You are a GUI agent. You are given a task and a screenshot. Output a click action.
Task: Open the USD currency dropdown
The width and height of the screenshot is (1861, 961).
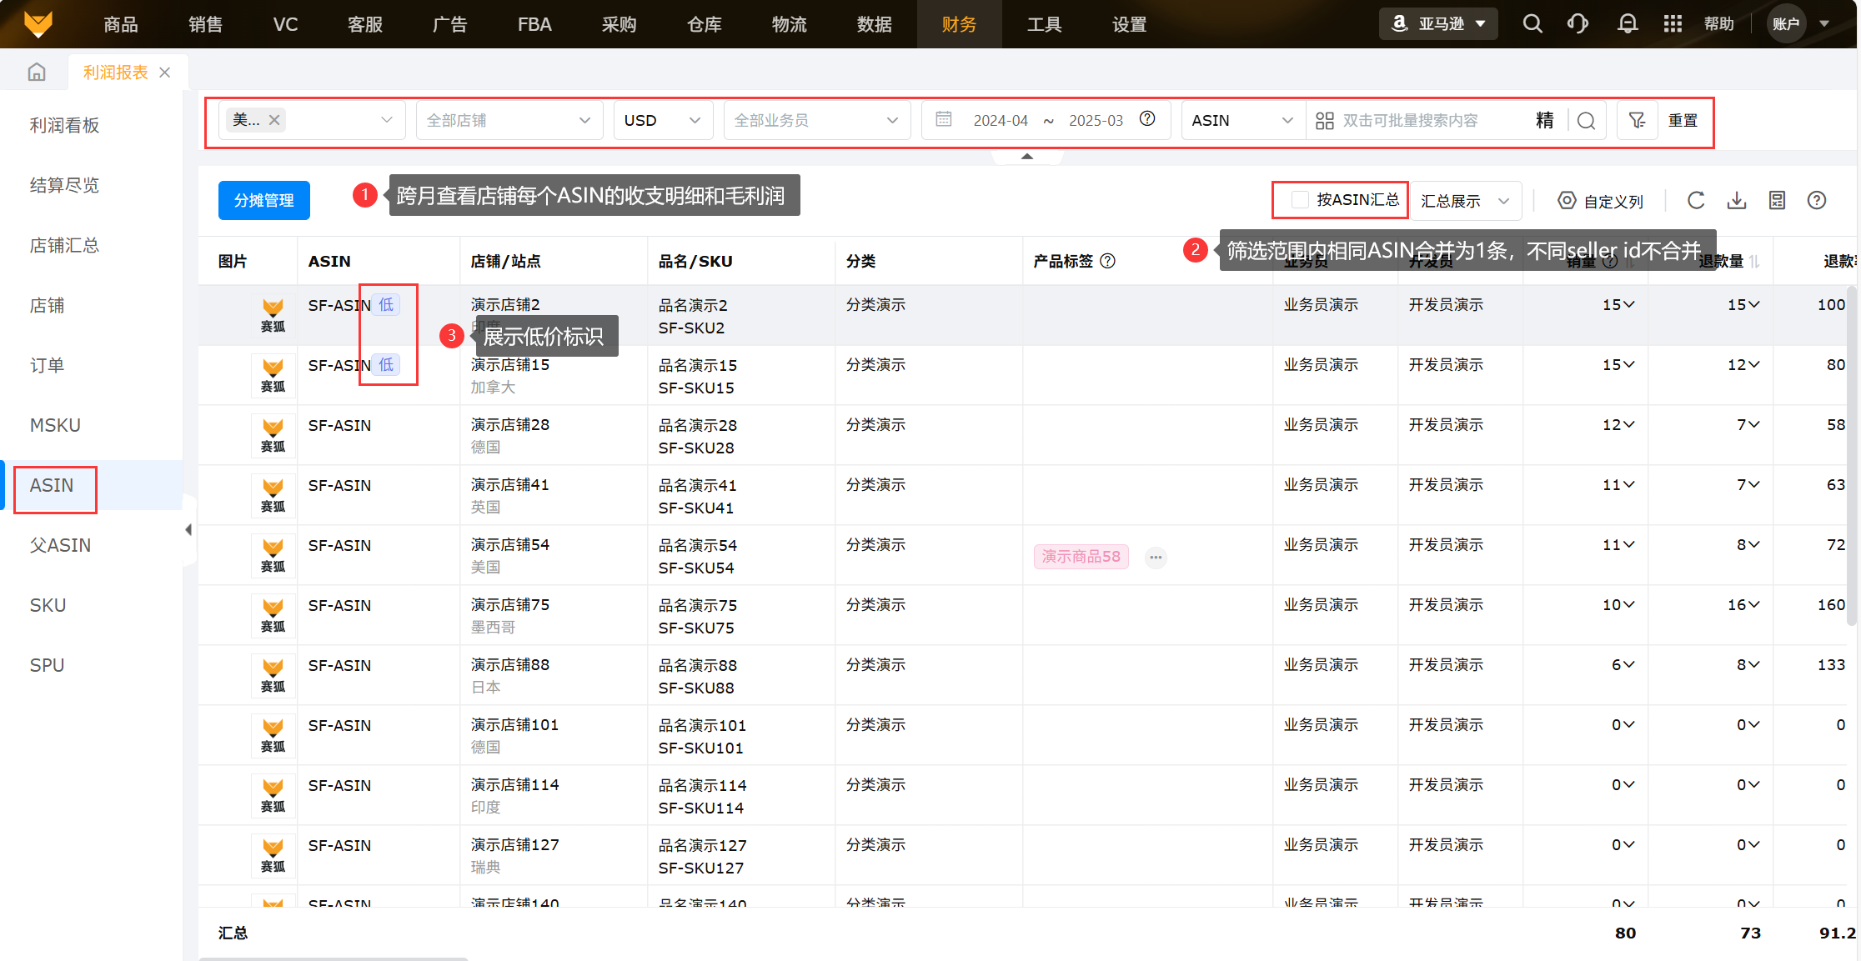662,121
